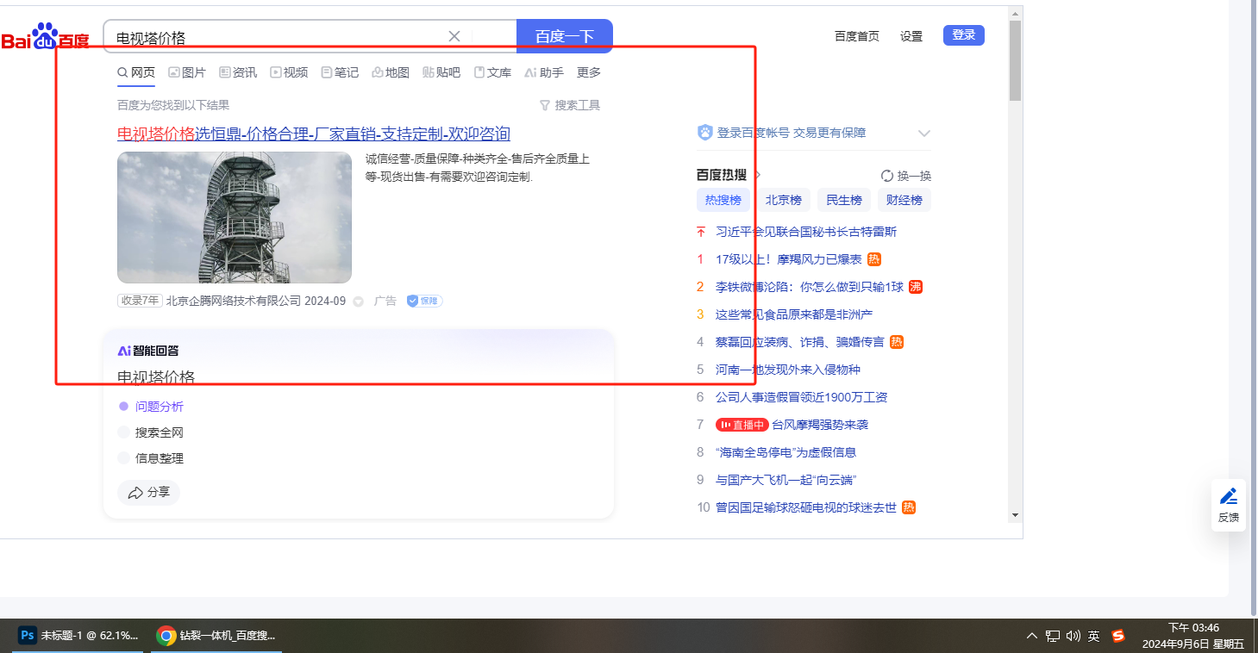Open the 百度首页 link
This screenshot has height=653, width=1258.
(857, 36)
